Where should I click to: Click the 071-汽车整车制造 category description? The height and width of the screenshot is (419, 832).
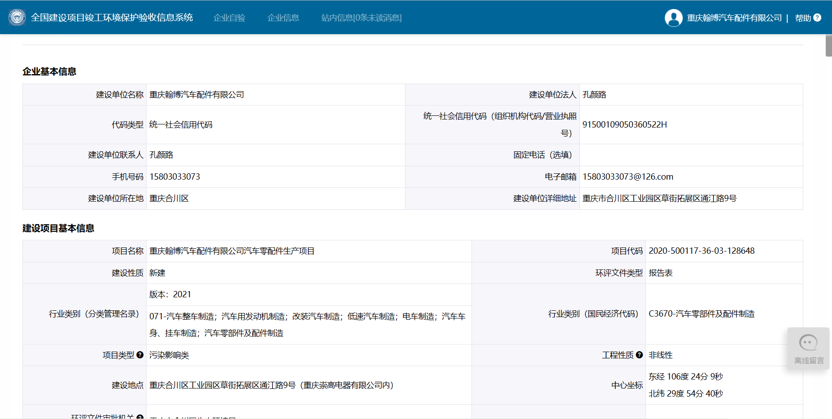pyautogui.click(x=307, y=324)
